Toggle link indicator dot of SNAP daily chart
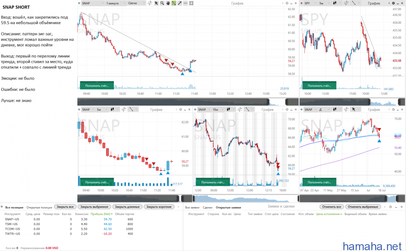This screenshot has height=251, width=406. click(x=302, y=109)
